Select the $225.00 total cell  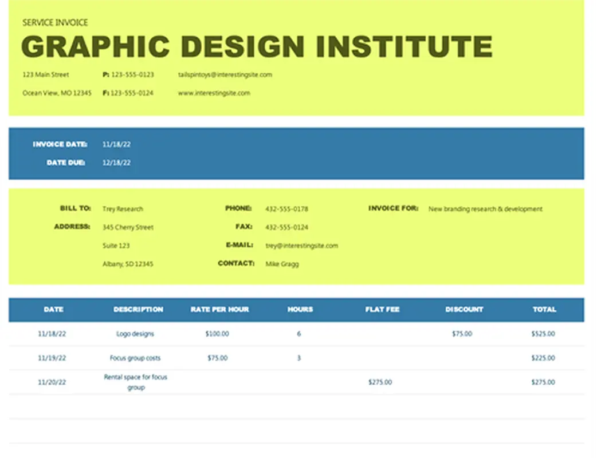[543, 358]
